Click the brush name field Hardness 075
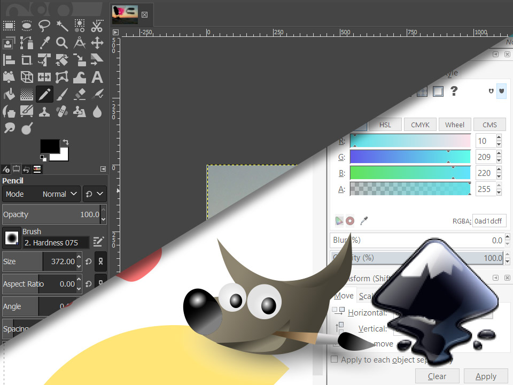 point(56,243)
